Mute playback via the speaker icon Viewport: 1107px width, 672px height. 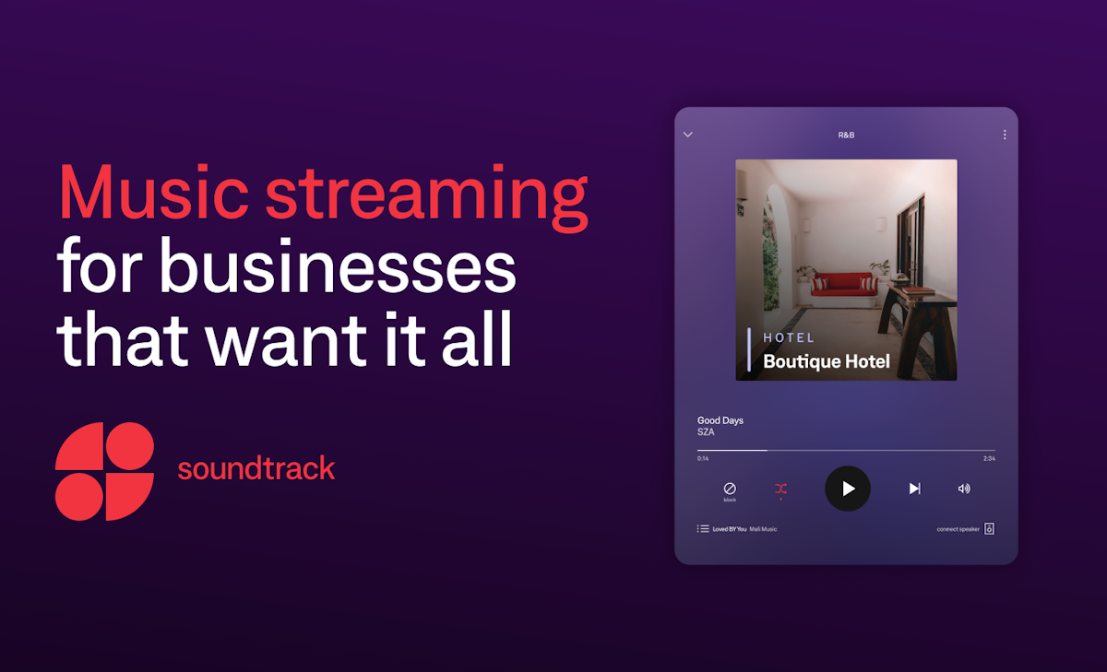tap(964, 489)
